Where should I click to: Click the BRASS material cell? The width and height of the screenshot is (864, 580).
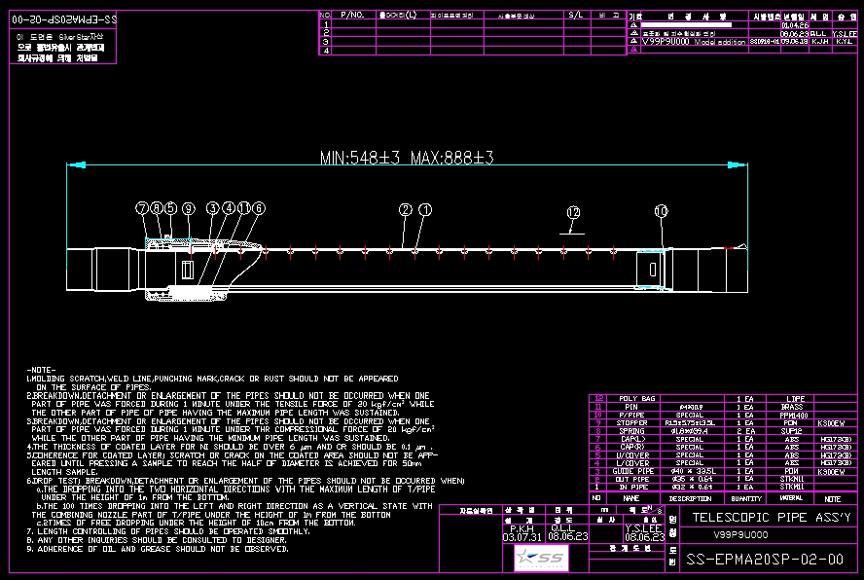pyautogui.click(x=792, y=407)
